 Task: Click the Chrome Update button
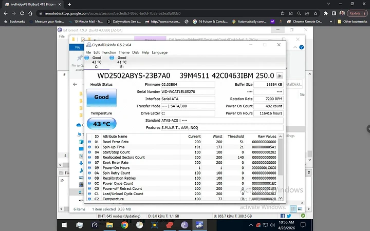click(x=357, y=13)
